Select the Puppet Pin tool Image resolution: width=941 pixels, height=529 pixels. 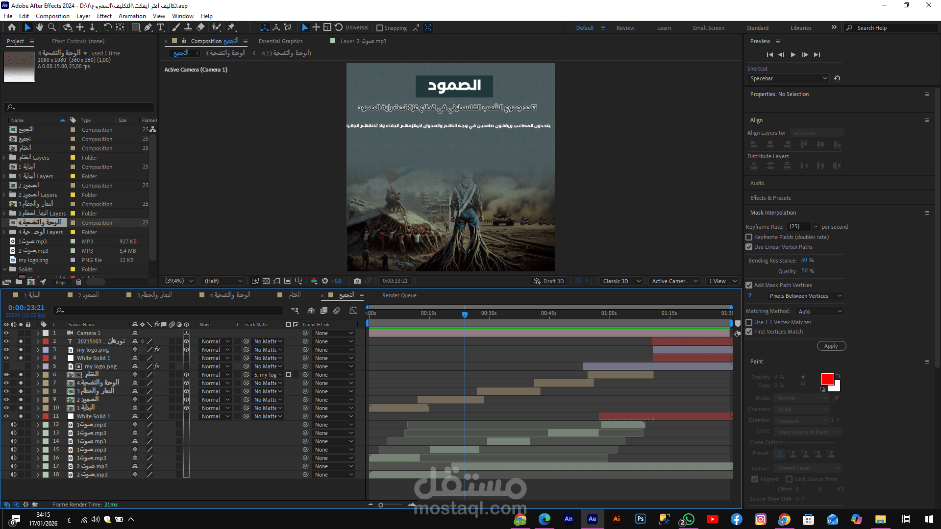coord(231,27)
